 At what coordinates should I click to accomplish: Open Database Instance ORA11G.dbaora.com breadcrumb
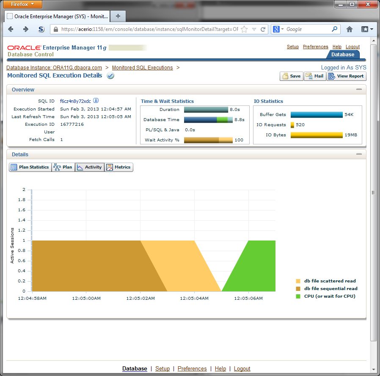[x=54, y=68]
